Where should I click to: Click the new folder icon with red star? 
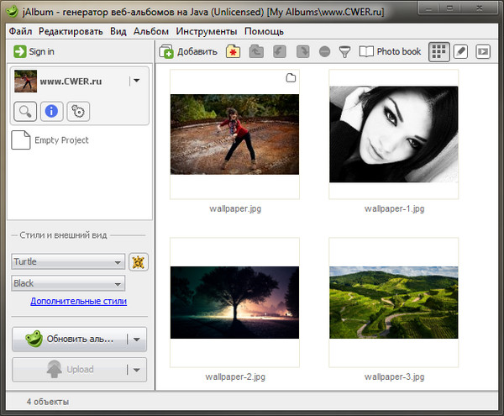(233, 51)
